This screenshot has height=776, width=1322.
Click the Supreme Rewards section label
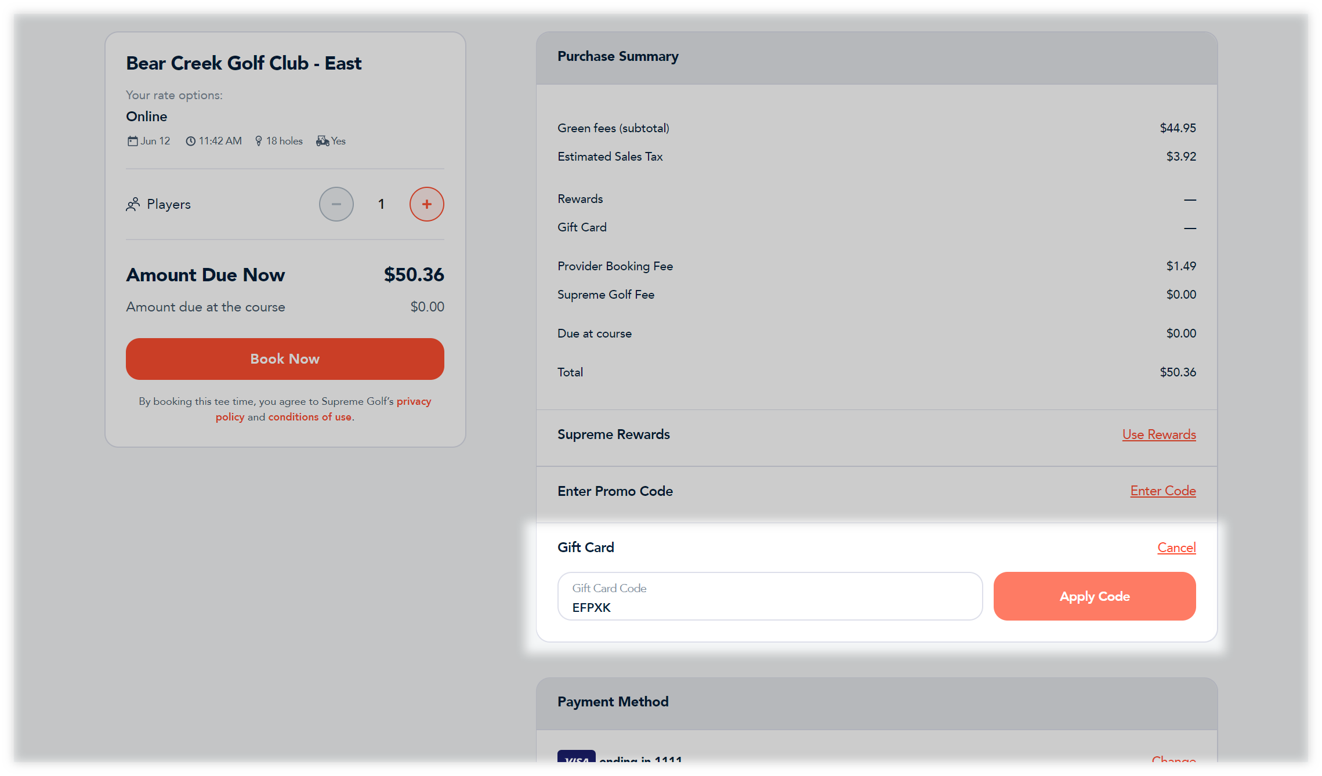pos(614,434)
